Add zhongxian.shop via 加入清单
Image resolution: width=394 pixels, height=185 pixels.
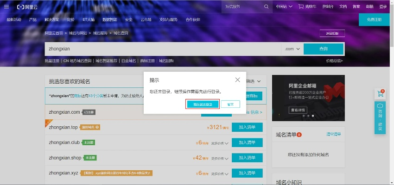tap(247, 158)
